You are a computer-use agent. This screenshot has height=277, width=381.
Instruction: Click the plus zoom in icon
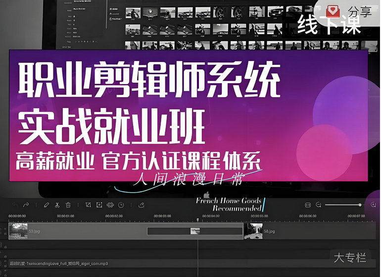(x=374, y=205)
